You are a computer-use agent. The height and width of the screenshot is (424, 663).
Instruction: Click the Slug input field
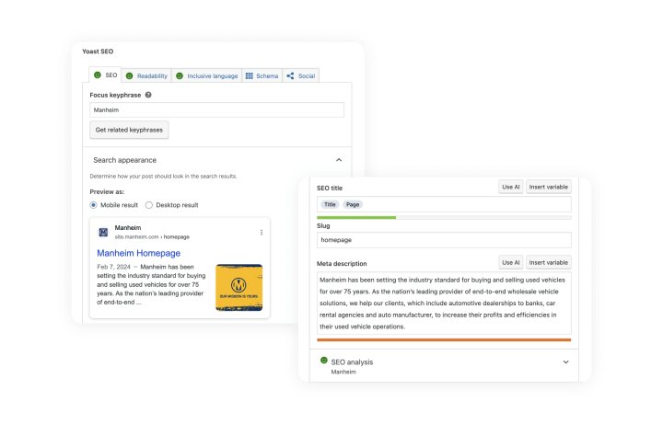pyautogui.click(x=444, y=240)
